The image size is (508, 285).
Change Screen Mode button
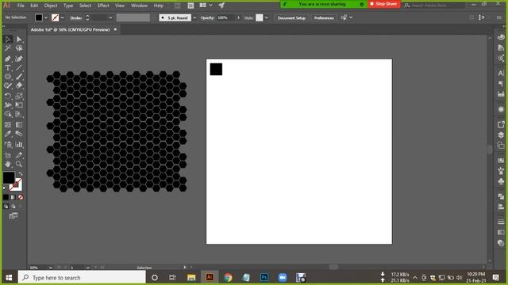[13, 216]
